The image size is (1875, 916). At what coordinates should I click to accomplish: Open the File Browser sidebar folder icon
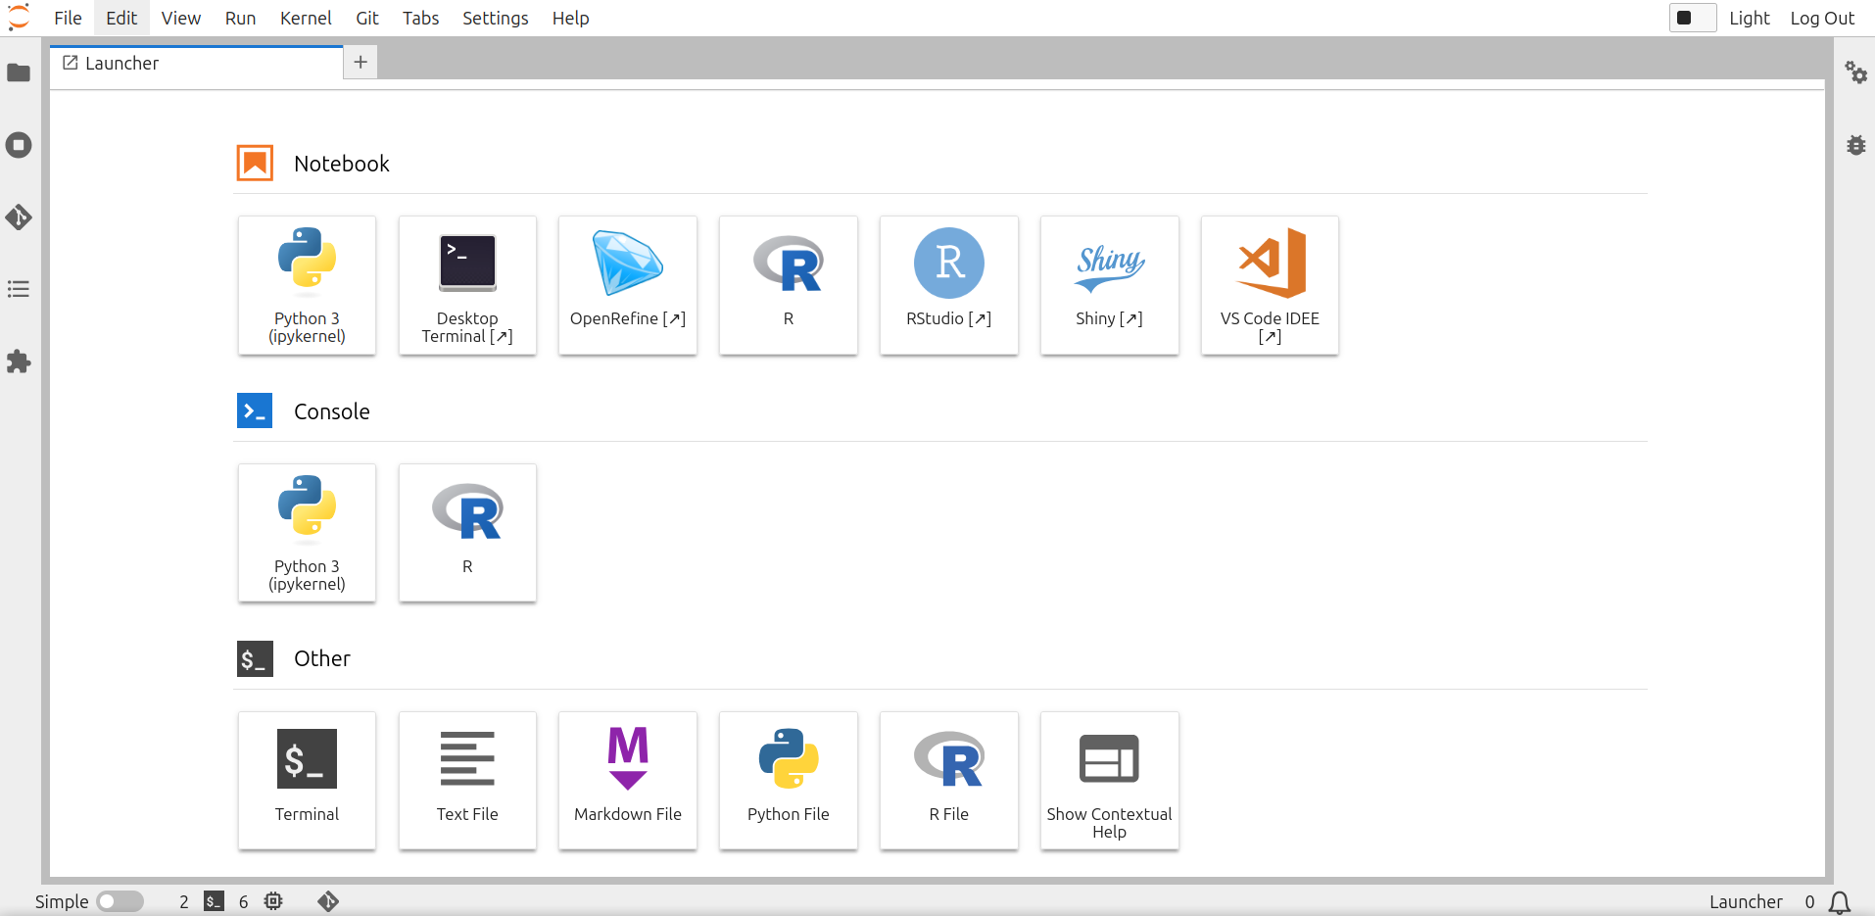point(19,73)
